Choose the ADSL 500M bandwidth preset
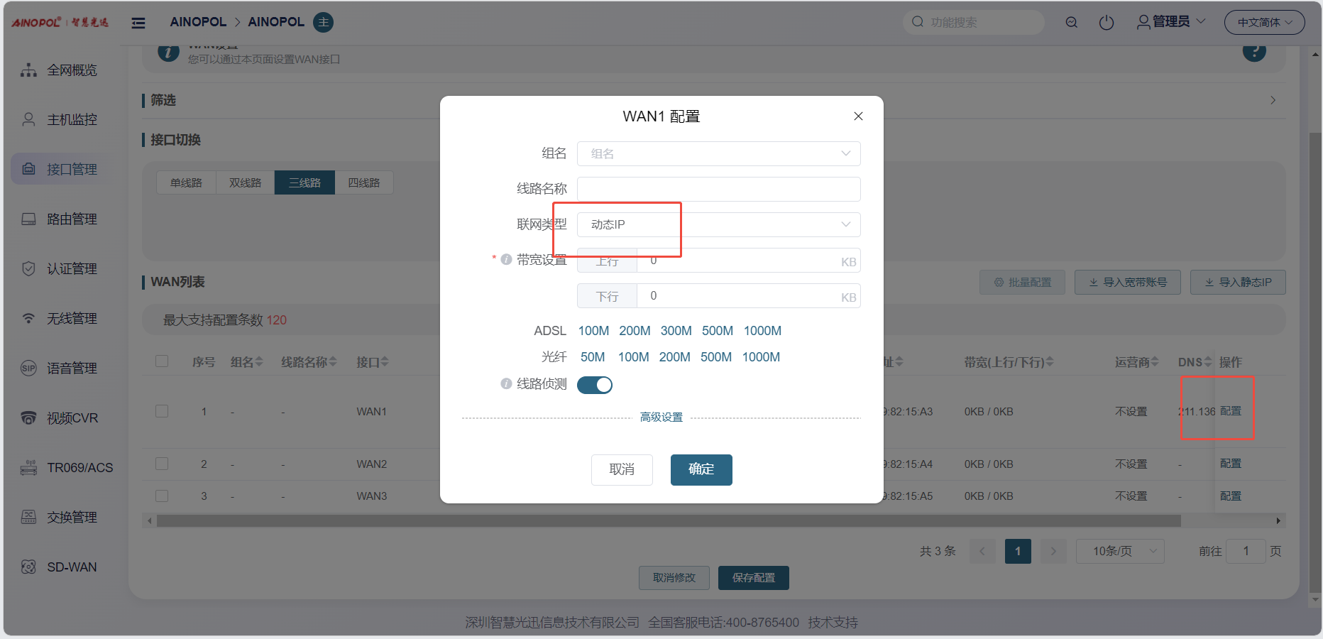Image resolution: width=1323 pixels, height=639 pixels. click(717, 331)
